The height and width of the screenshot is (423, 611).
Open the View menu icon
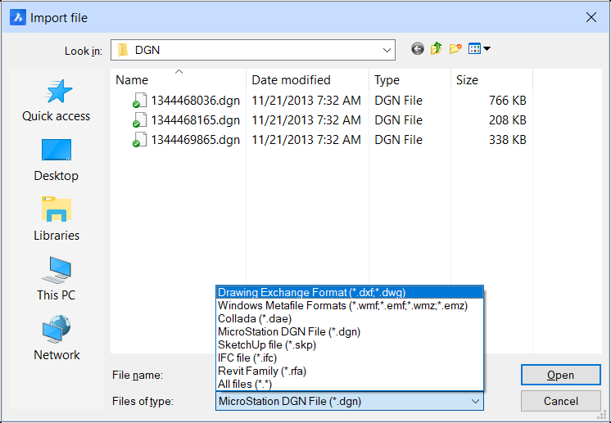pyautogui.click(x=479, y=49)
